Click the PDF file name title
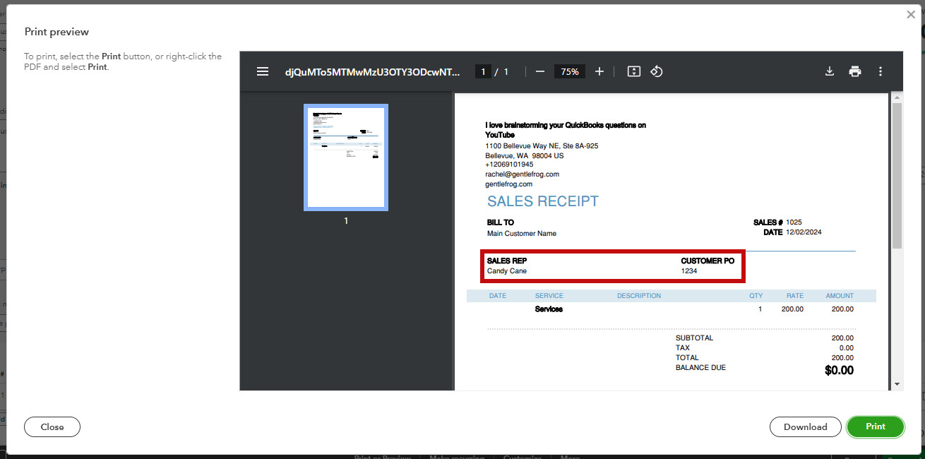This screenshot has width=925, height=459. coord(372,71)
